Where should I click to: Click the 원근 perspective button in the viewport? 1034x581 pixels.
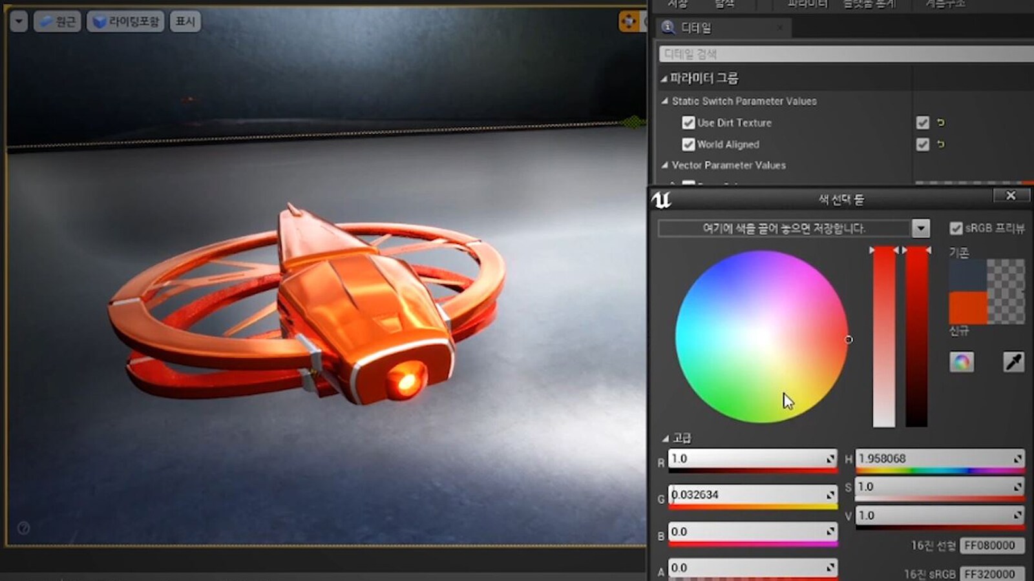(57, 21)
